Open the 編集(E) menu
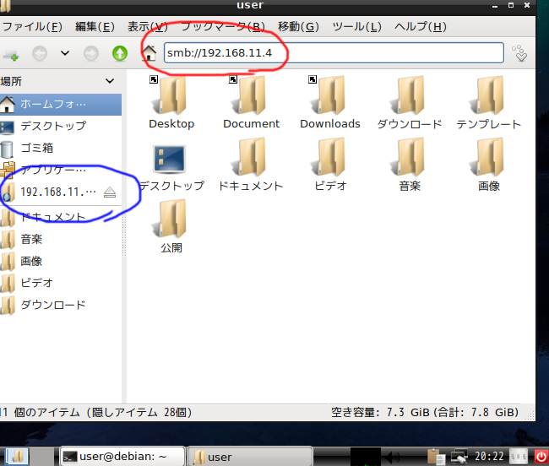The height and width of the screenshot is (466, 549). point(95,26)
